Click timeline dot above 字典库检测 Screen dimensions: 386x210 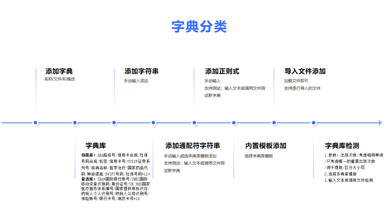coord(314,123)
